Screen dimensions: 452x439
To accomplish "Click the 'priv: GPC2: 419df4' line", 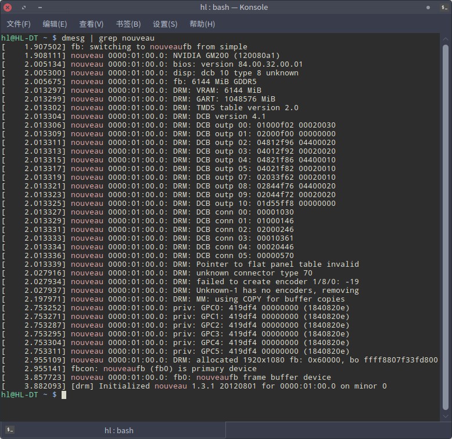I will (175, 325).
